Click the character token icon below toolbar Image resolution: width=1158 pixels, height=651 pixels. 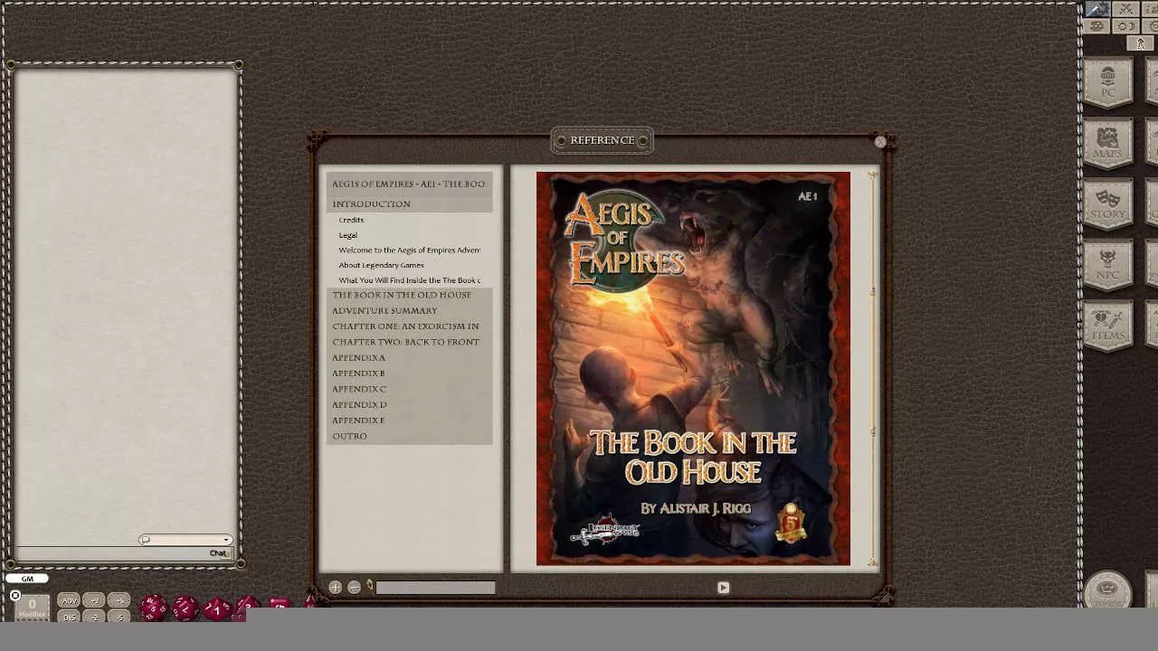(1141, 42)
